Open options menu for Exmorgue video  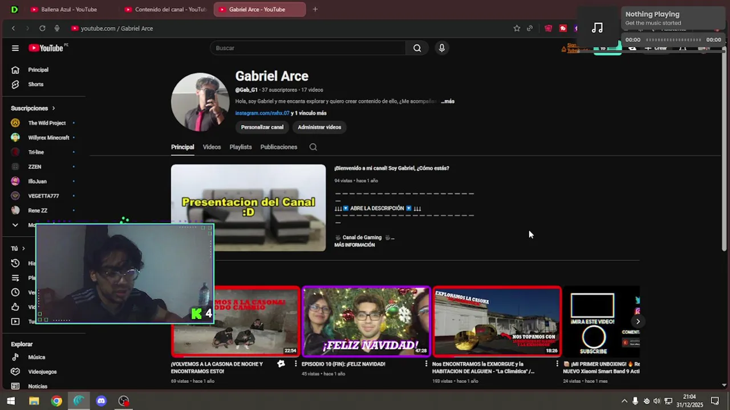click(557, 363)
